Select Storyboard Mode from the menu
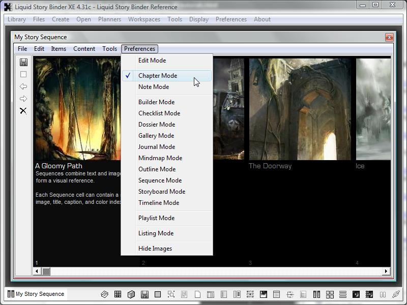Image resolution: width=407 pixels, height=305 pixels. tap(162, 192)
